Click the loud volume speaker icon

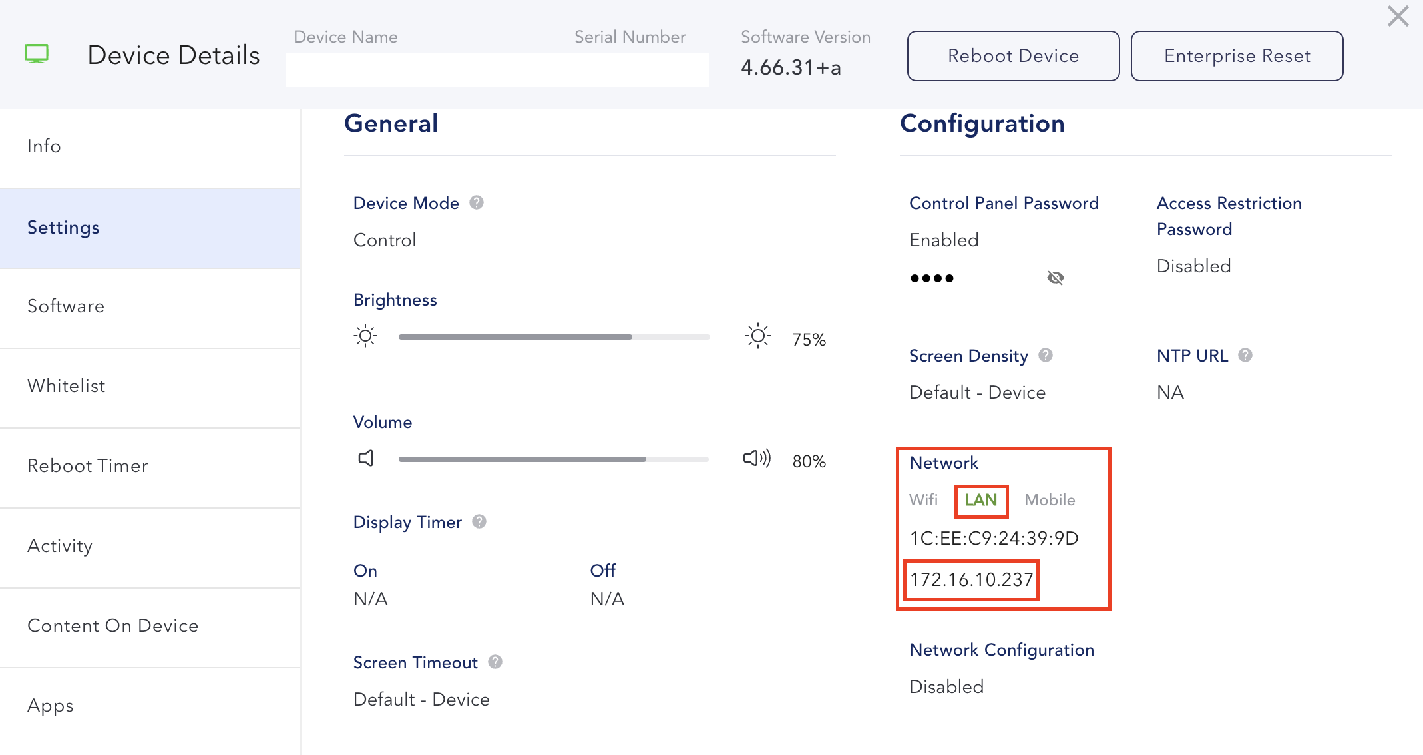[x=757, y=458]
